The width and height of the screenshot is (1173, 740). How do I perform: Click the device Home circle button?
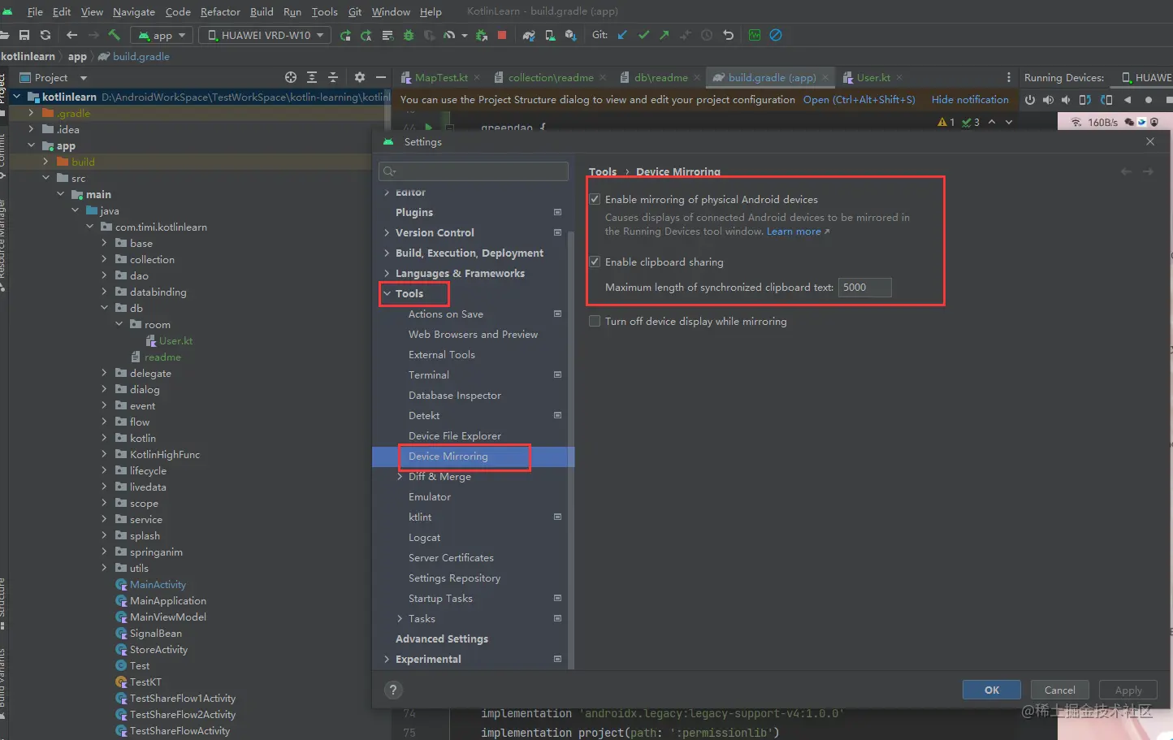[1149, 100]
